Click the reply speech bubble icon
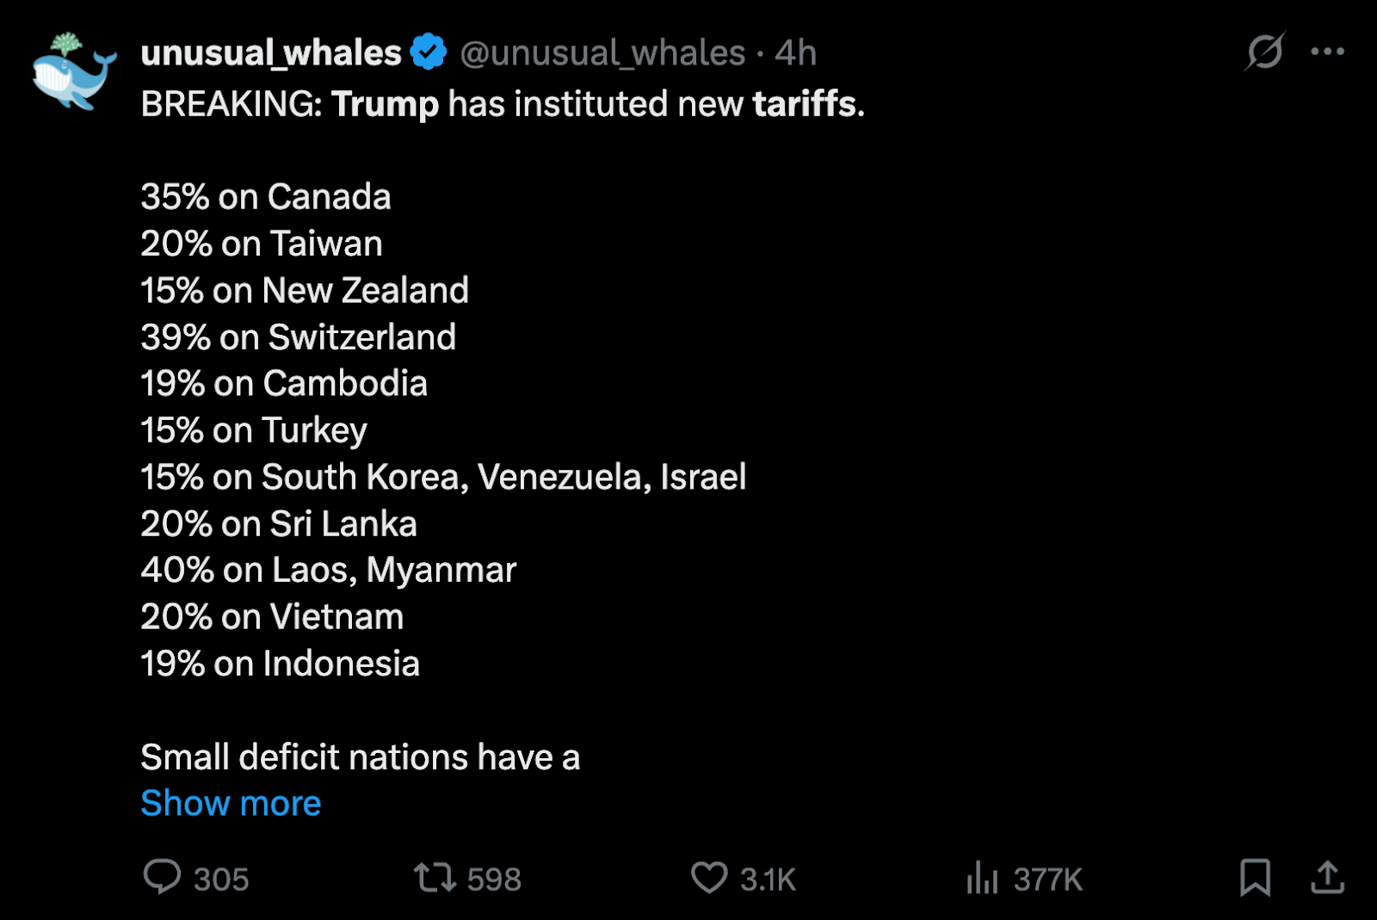This screenshot has width=1377, height=920. tap(162, 878)
